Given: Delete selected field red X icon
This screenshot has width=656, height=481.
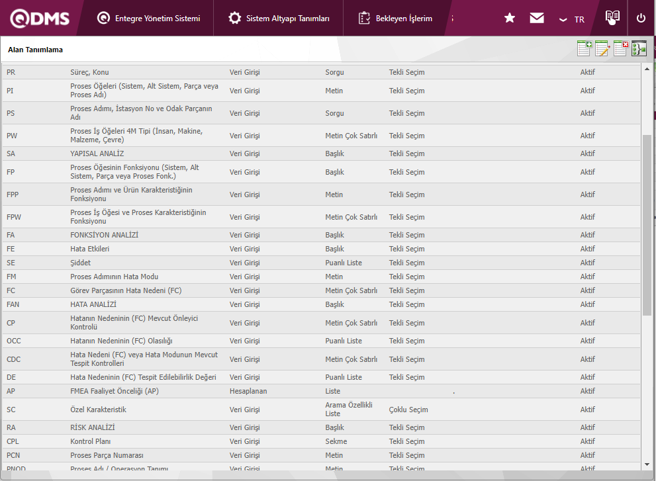Looking at the screenshot, I should [x=621, y=48].
